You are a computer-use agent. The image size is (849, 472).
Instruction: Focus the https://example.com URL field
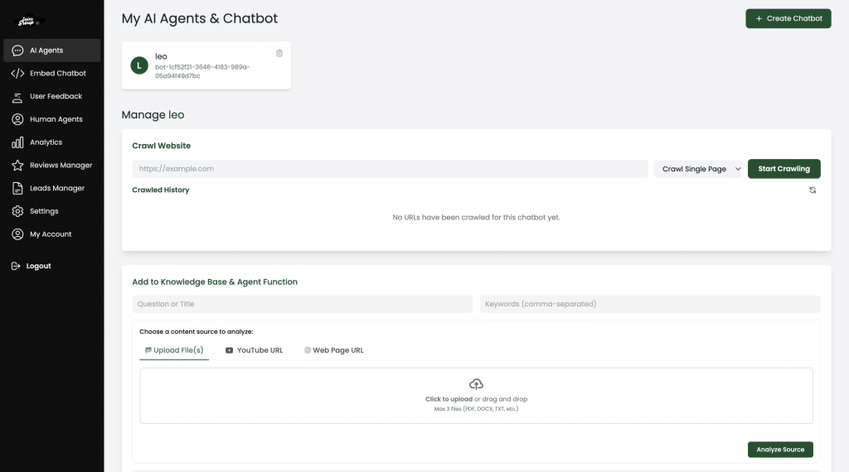(390, 169)
